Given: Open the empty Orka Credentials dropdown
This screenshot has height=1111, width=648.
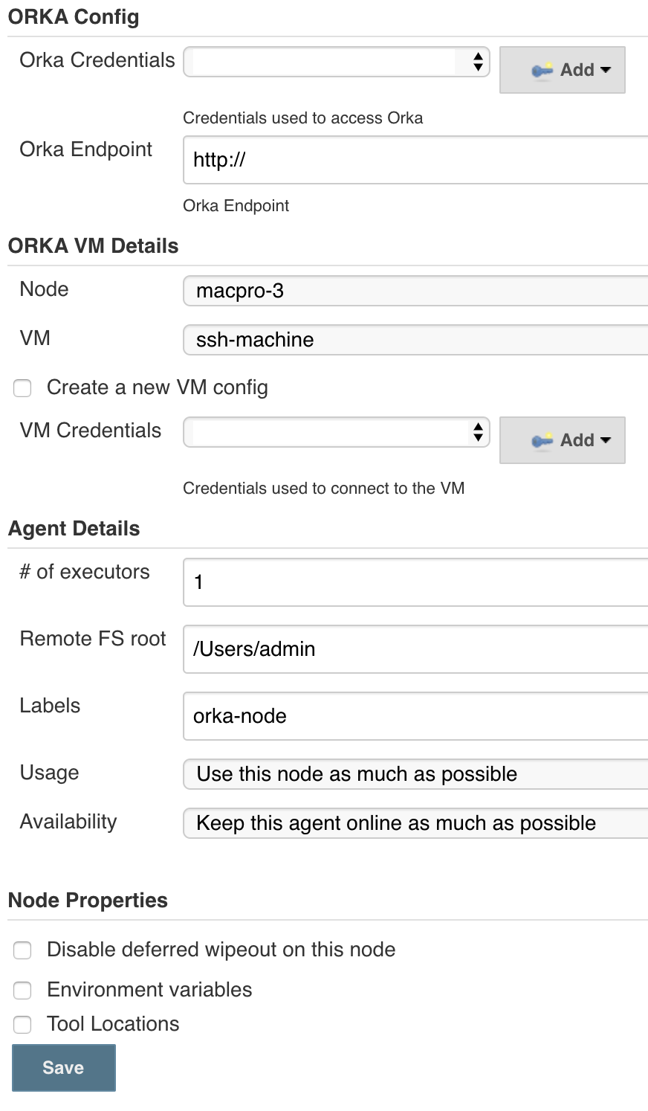Looking at the screenshot, I should tap(337, 62).
